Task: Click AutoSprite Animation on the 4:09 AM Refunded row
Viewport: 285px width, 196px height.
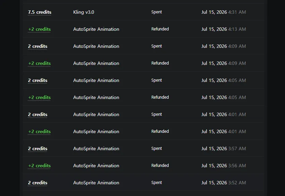Action: point(96,63)
